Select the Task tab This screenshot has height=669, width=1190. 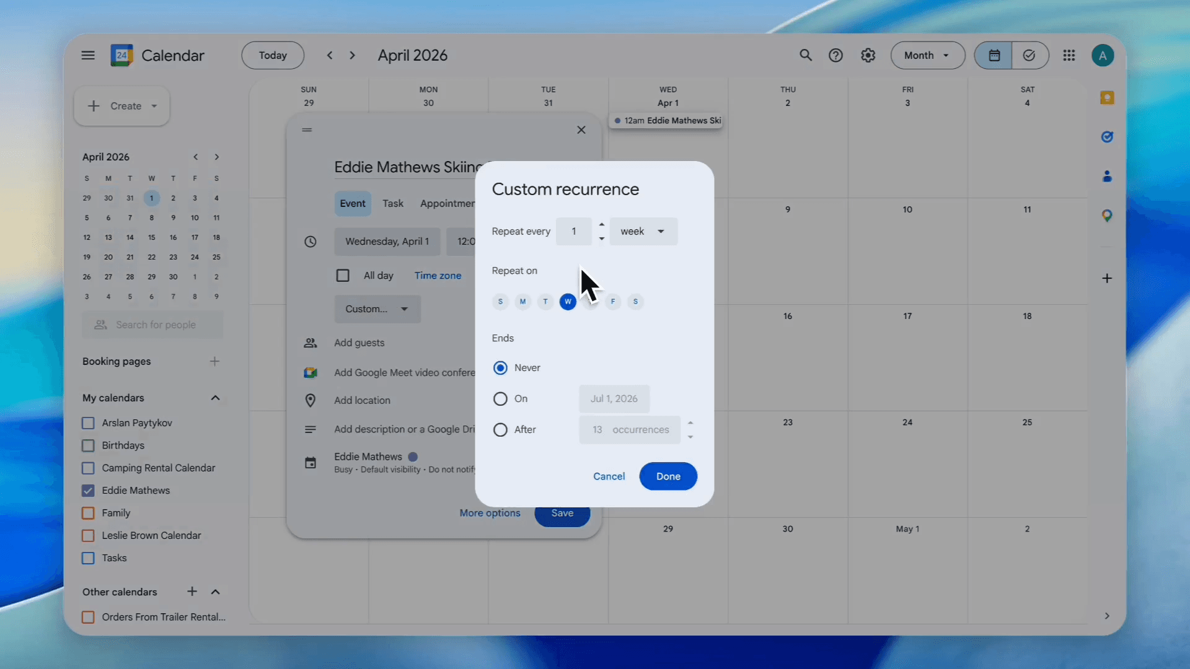point(393,204)
